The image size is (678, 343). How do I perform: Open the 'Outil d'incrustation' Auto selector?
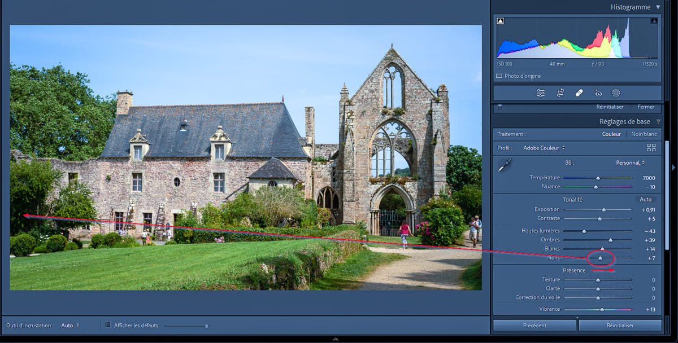click(x=70, y=326)
